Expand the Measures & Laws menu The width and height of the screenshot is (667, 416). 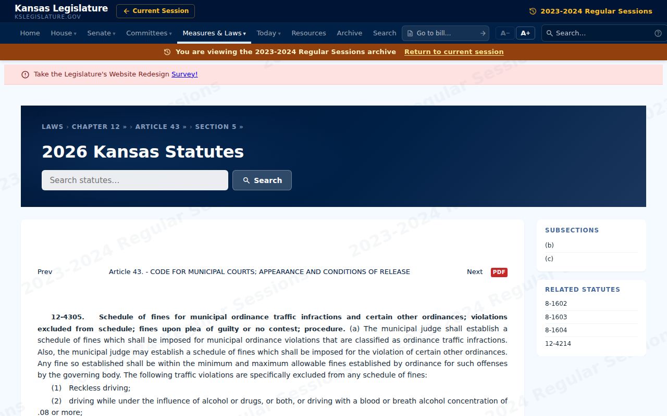click(x=214, y=33)
